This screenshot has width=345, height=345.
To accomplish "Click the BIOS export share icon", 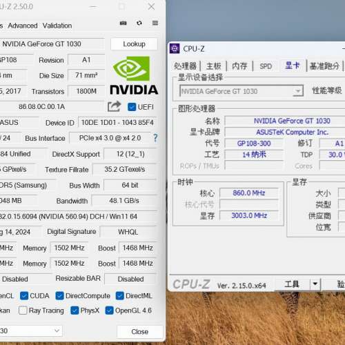I will [115, 106].
